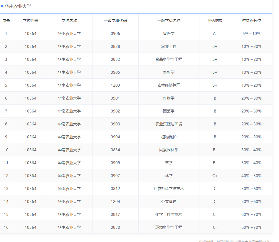Click subject code 0812
The height and width of the screenshot is (242, 279).
click(x=115, y=189)
